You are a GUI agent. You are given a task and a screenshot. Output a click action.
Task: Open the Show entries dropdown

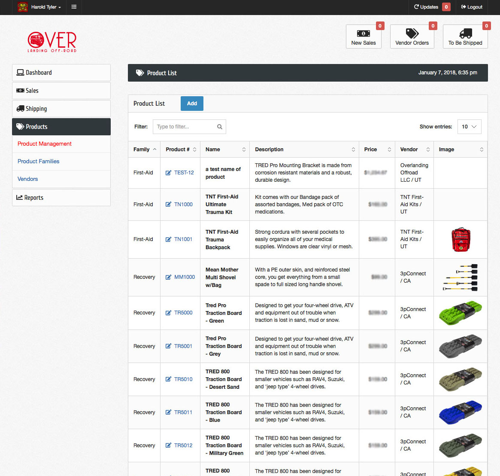click(469, 126)
